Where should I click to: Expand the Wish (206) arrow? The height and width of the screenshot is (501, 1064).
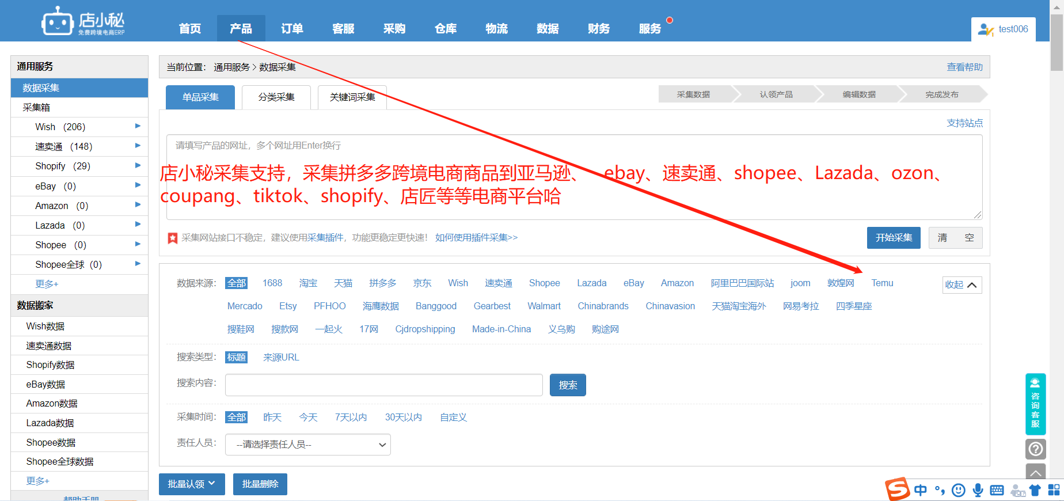(138, 126)
